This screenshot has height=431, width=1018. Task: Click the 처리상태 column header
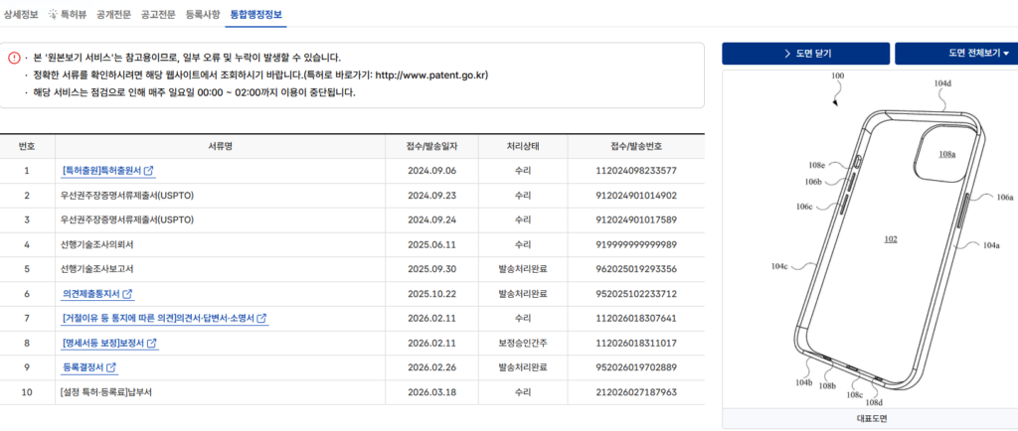(x=523, y=146)
